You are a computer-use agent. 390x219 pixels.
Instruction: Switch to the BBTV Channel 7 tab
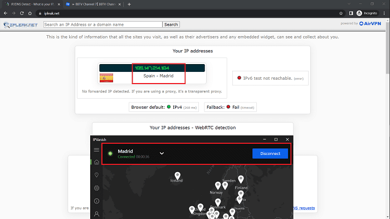[x=93, y=4]
